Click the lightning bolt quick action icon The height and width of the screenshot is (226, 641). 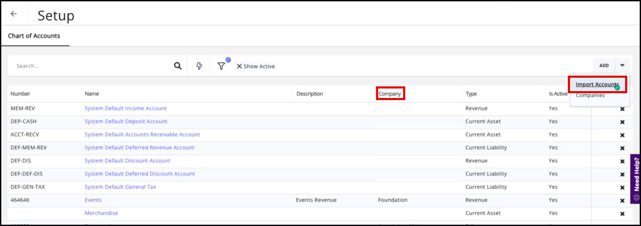pyautogui.click(x=199, y=66)
